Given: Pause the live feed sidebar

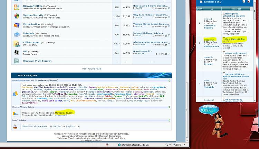Looking at the screenshot, I should 249,1.
